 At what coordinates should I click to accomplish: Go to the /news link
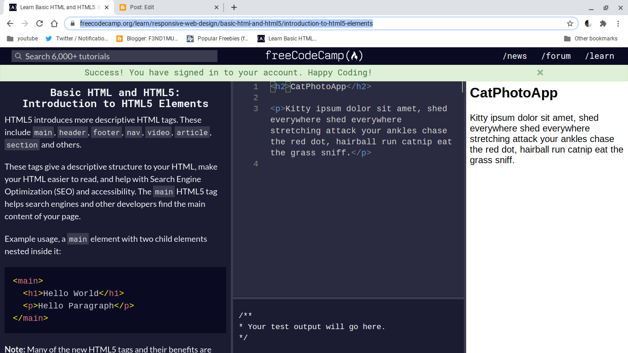[514, 56]
